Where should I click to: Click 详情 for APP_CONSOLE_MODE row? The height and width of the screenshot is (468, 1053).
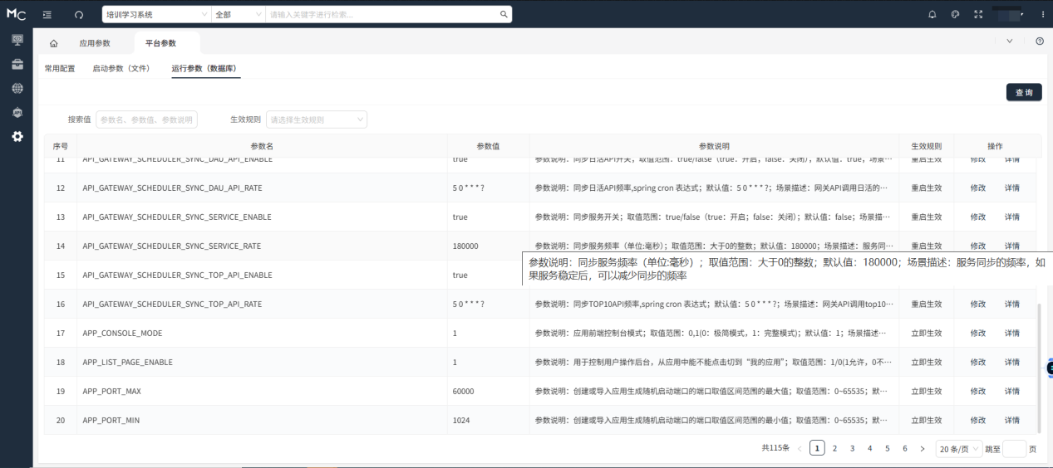point(1012,333)
